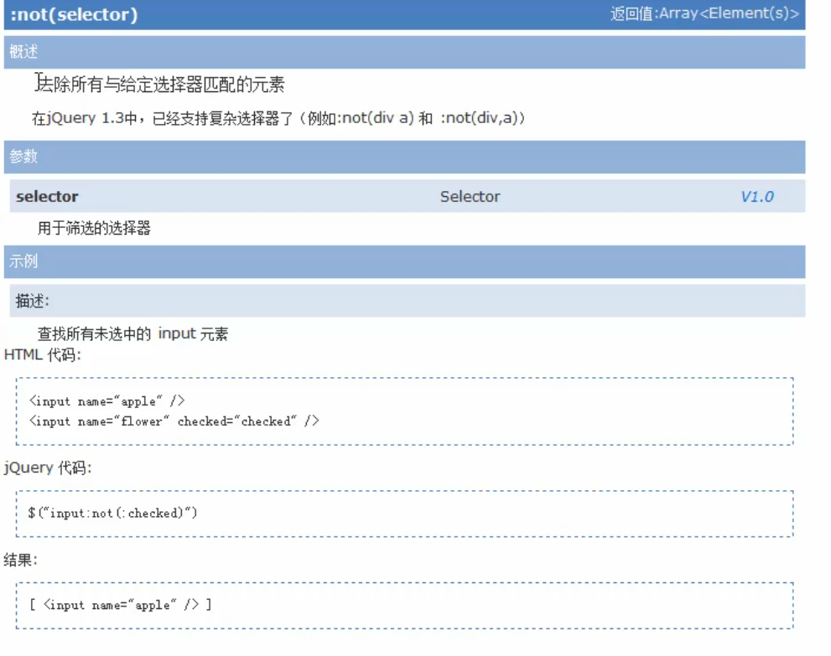
Task: Click the code $("input:not(:checked)")
Action: 112,513
